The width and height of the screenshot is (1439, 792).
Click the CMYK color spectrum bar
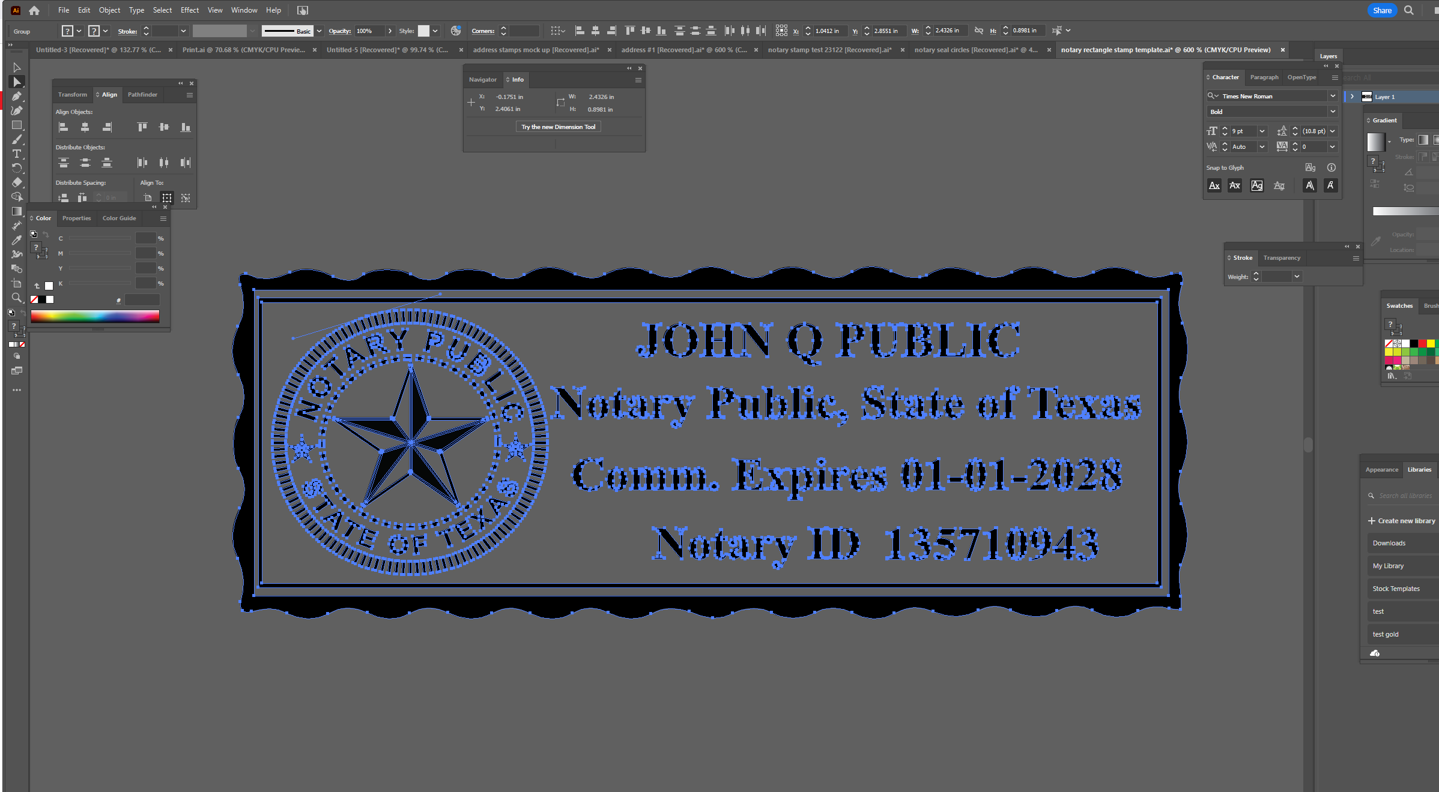[x=95, y=316]
